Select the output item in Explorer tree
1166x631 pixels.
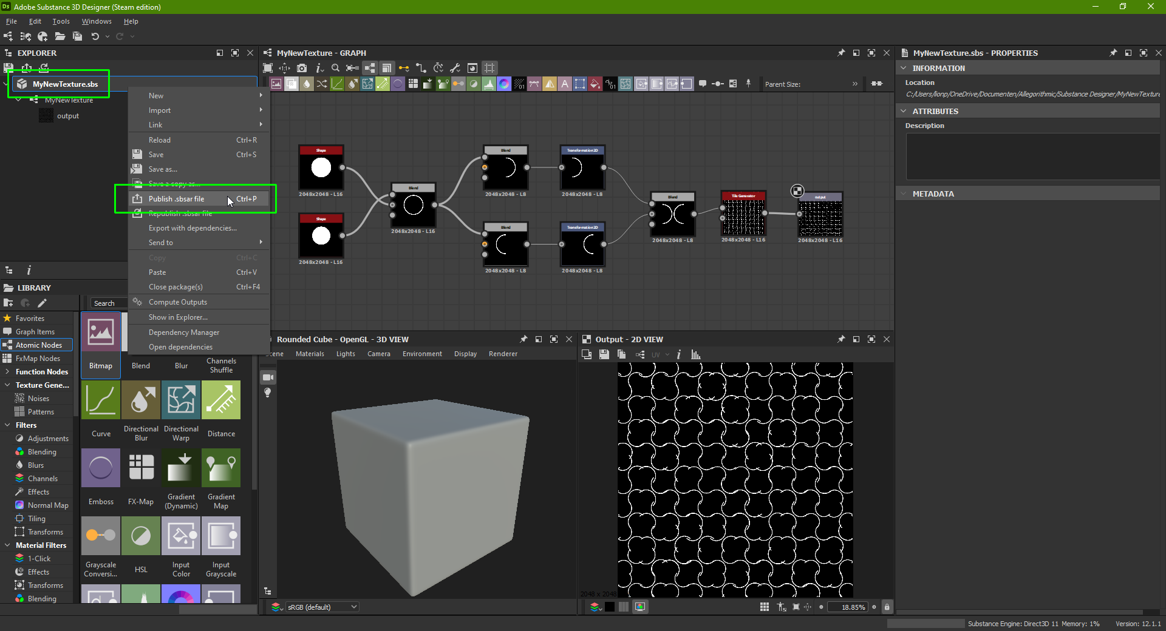pyautogui.click(x=67, y=116)
